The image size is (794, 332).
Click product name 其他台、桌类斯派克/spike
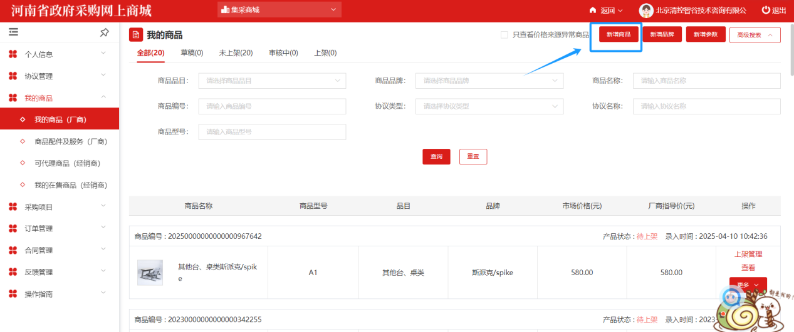(x=217, y=273)
